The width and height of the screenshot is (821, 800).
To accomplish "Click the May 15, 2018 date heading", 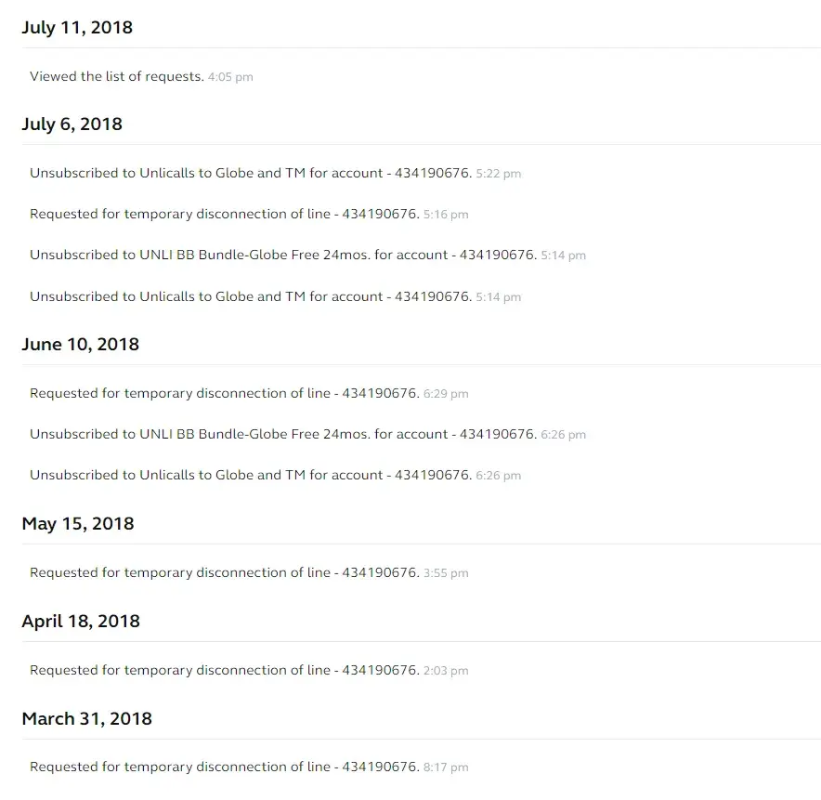I will coord(78,523).
